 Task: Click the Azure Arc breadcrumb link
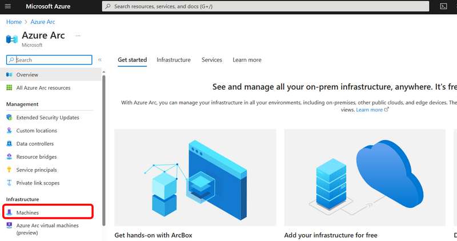[x=43, y=22]
